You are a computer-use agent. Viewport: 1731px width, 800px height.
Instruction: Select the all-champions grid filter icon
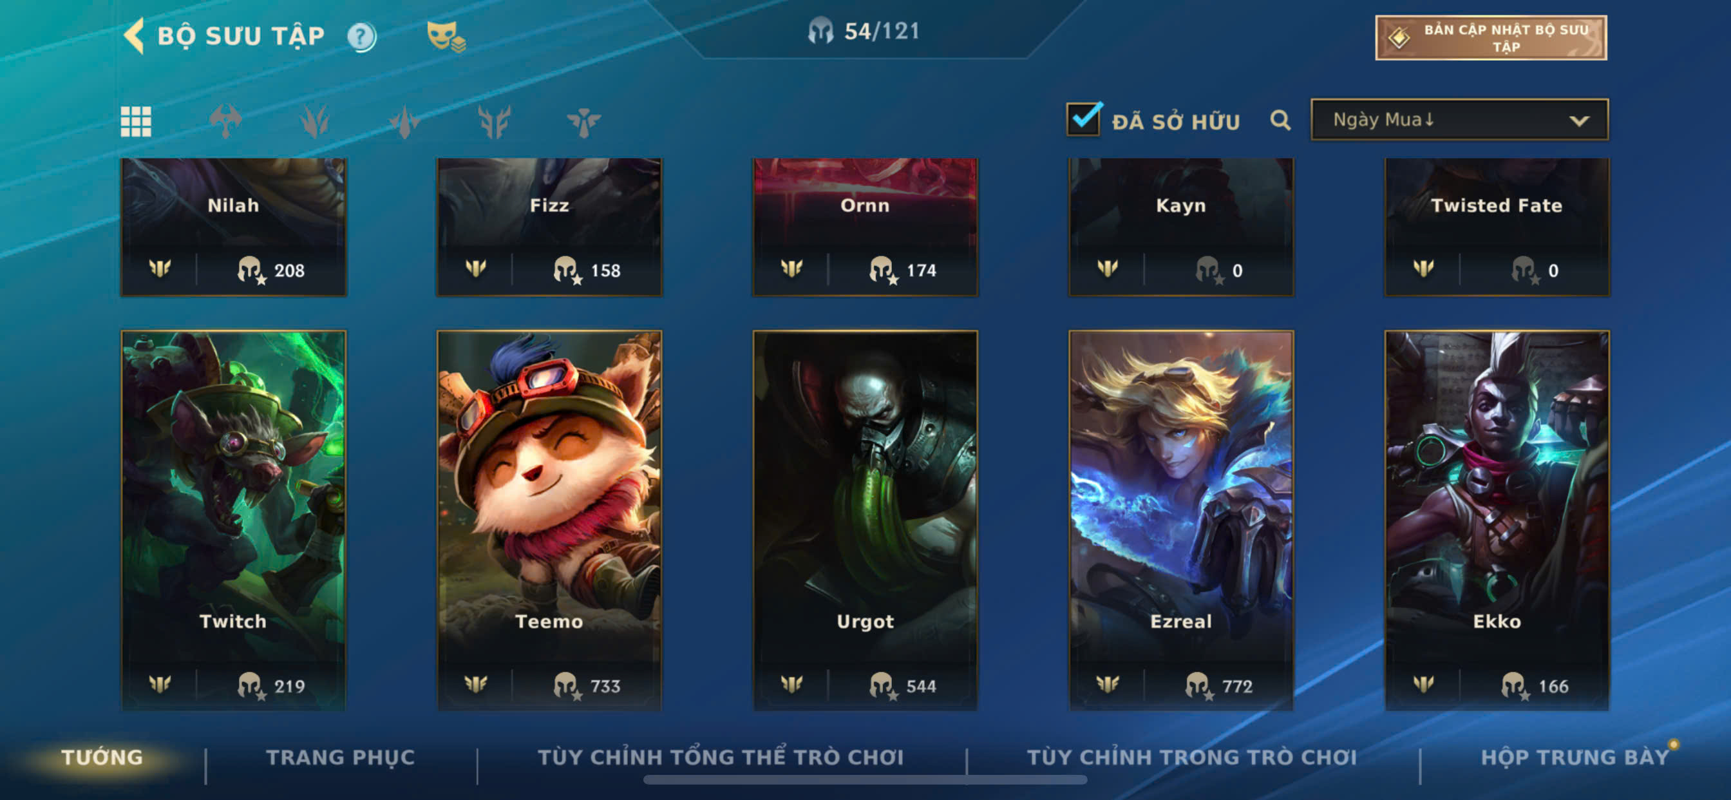pos(136,122)
